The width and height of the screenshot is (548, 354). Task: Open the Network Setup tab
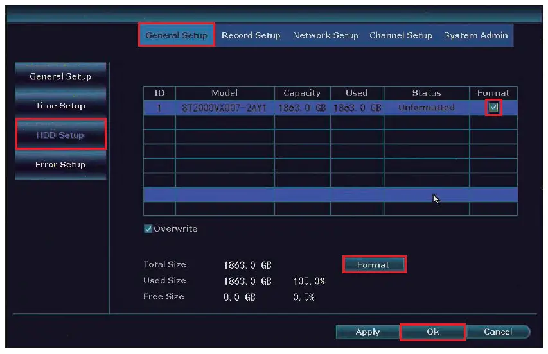[325, 35]
